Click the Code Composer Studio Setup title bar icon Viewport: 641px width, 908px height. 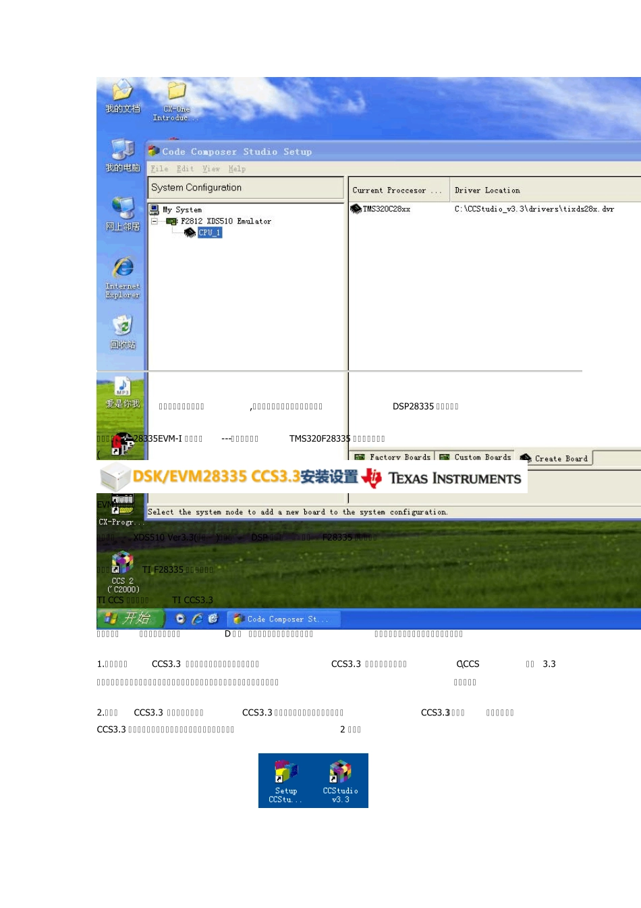pyautogui.click(x=154, y=151)
